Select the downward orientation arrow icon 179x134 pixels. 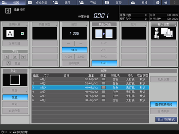click(24, 57)
